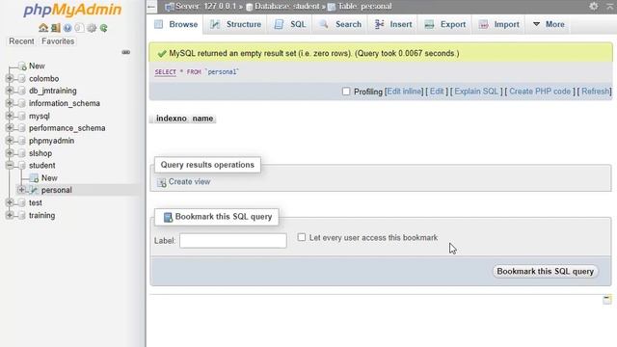Open the More dropdown tab
The image size is (617, 347).
[549, 24]
